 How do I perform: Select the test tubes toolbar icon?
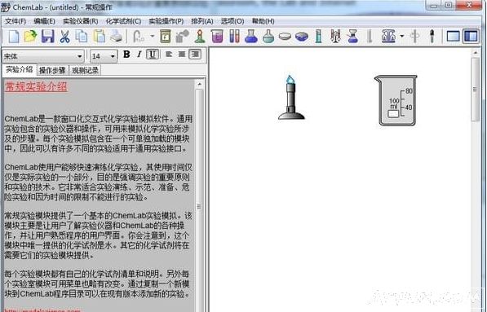click(x=234, y=37)
